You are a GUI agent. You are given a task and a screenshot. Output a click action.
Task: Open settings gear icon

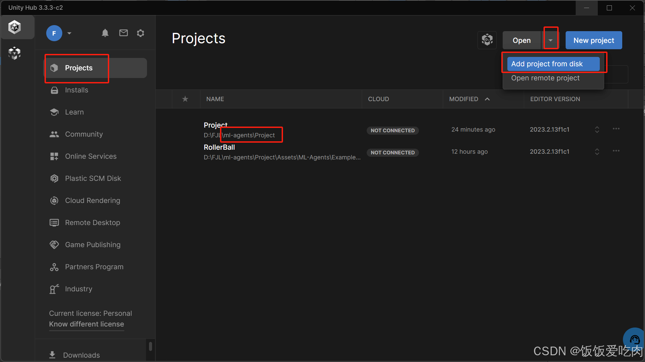[x=141, y=33]
